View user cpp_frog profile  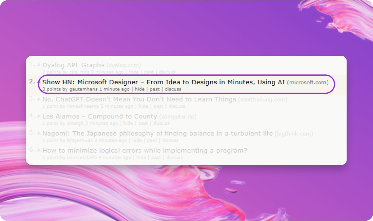tap(80, 72)
